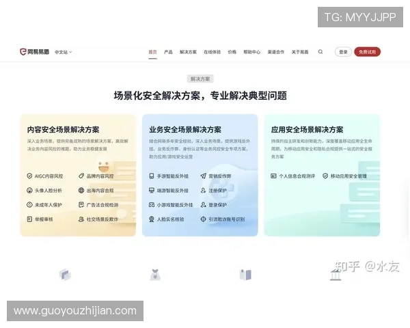Select 渠道合作 in the navigation
Viewport: 410px width, 328px height.
pos(276,52)
